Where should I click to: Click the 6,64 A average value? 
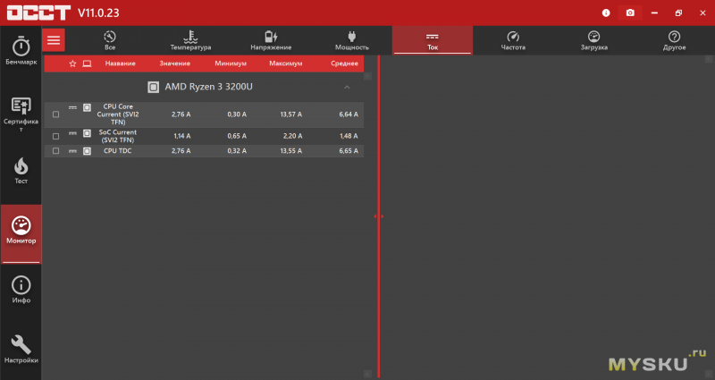click(x=349, y=114)
